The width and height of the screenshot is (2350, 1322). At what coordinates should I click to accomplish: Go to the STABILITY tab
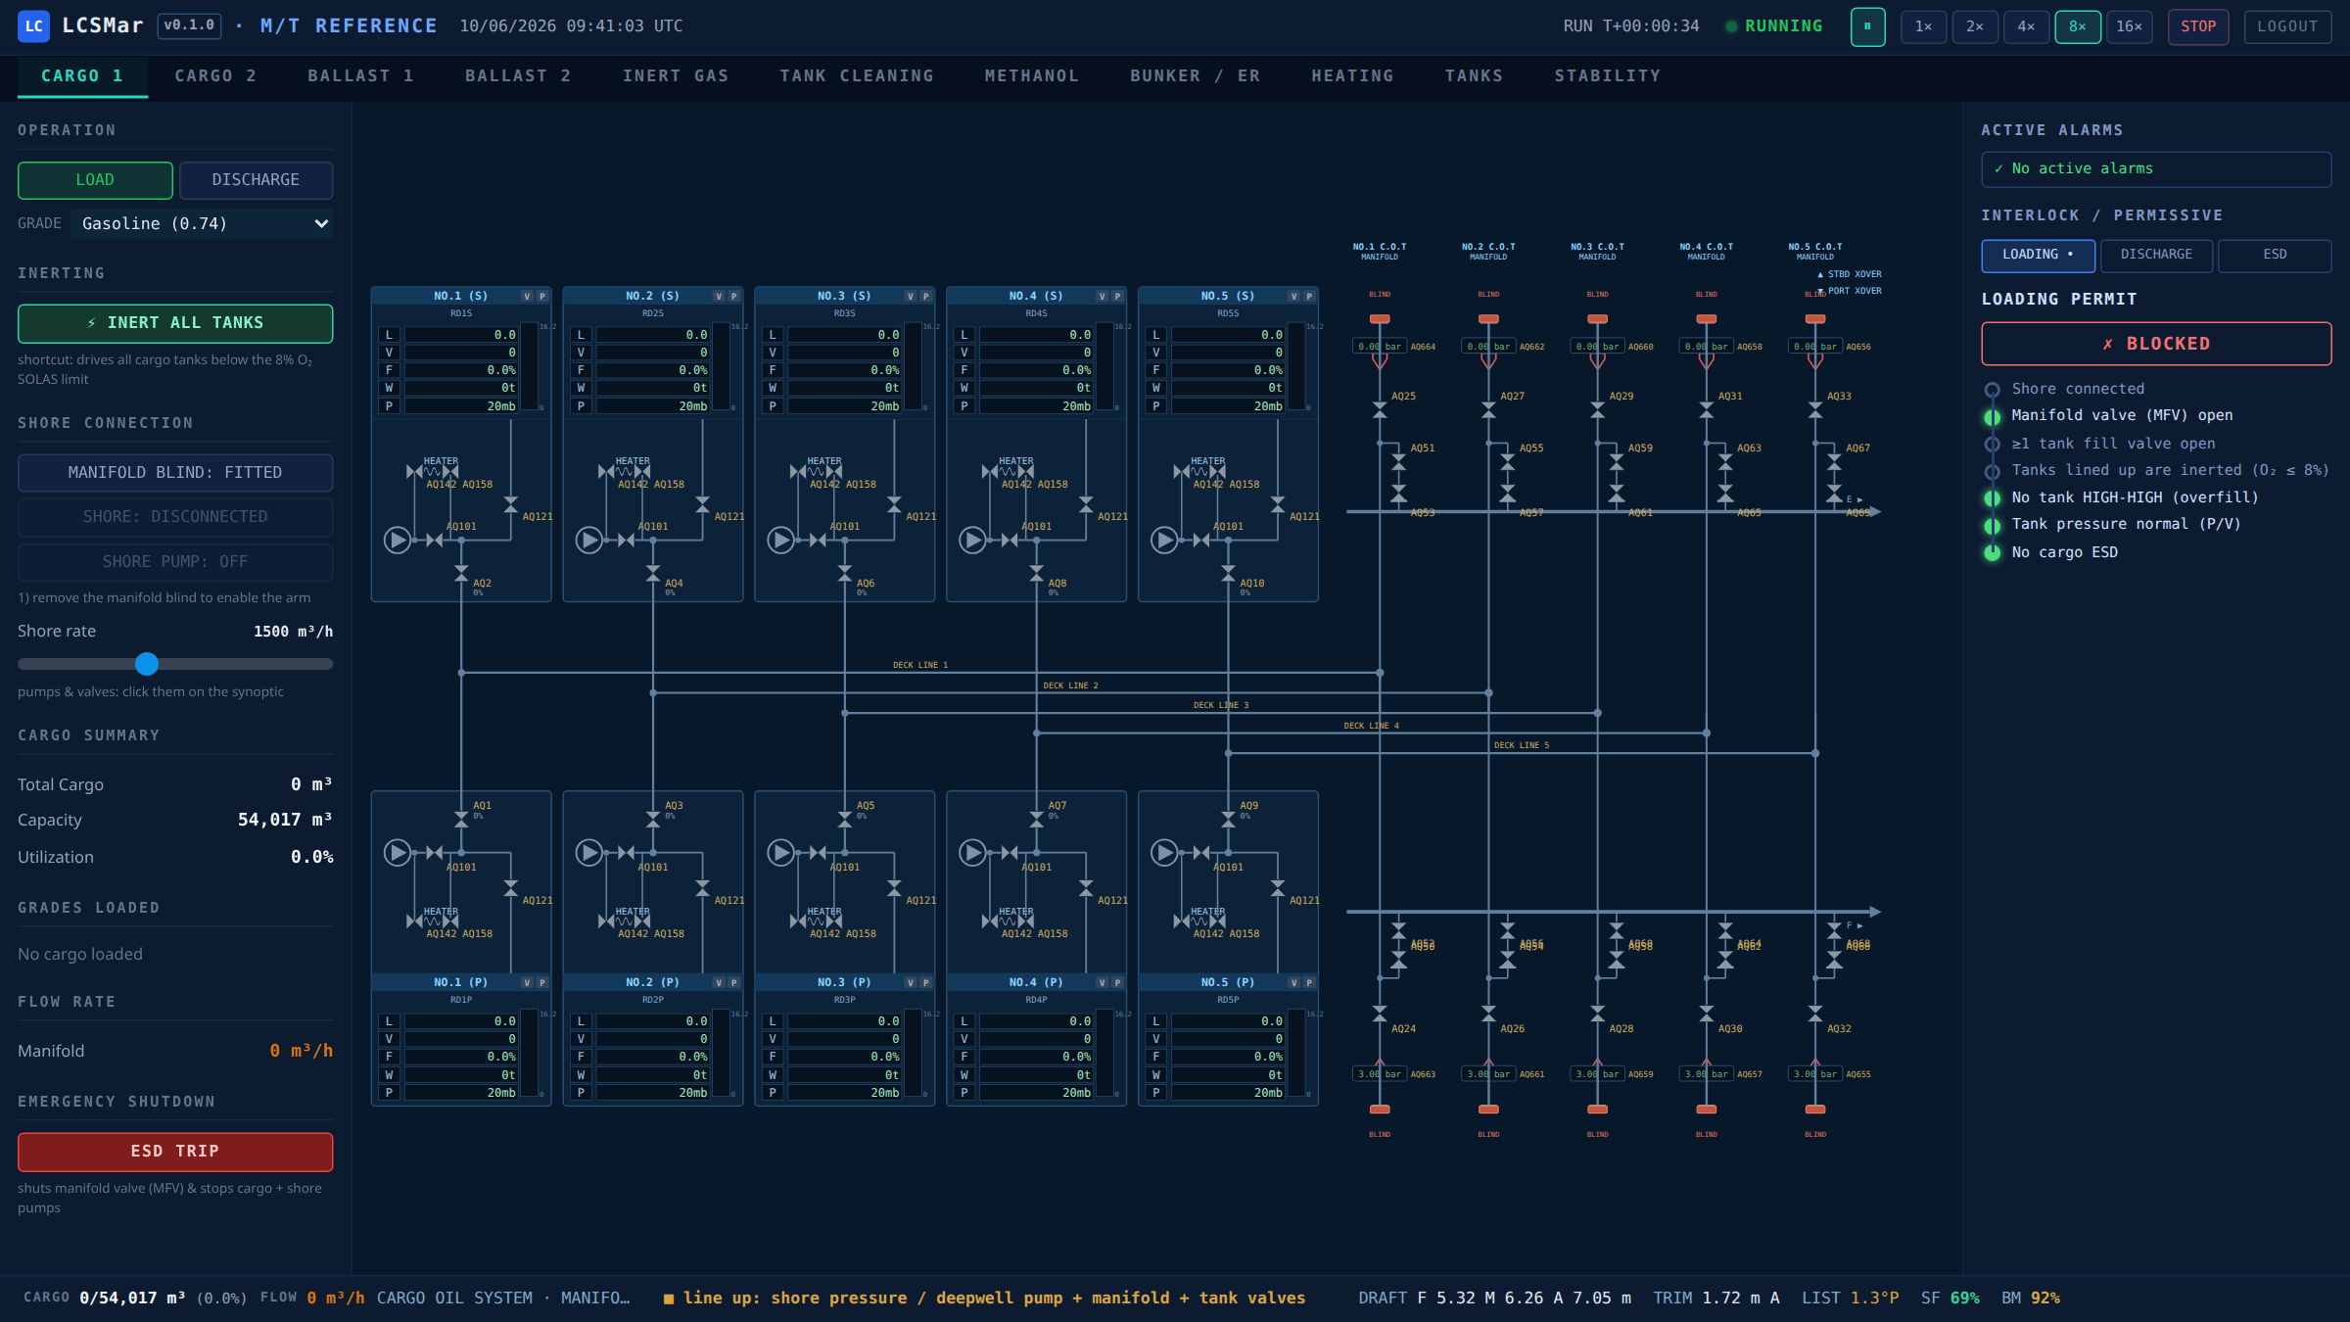click(1608, 75)
